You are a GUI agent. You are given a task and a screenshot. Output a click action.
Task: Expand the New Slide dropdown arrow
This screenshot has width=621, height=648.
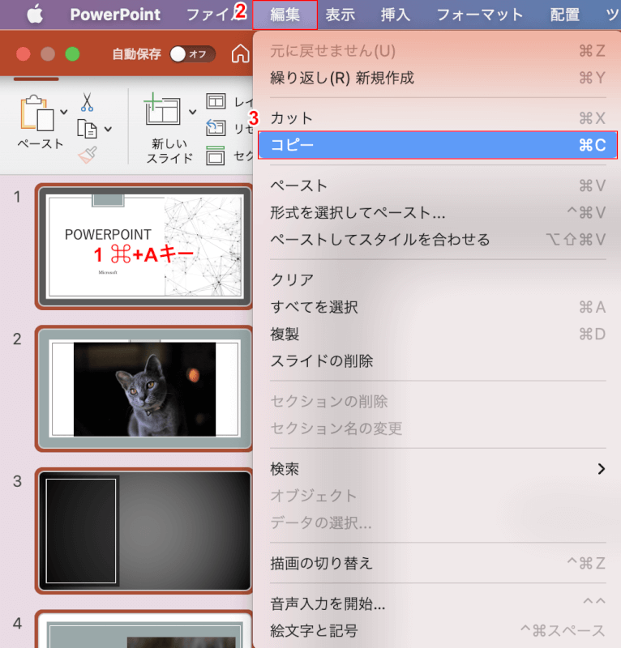pos(192,112)
